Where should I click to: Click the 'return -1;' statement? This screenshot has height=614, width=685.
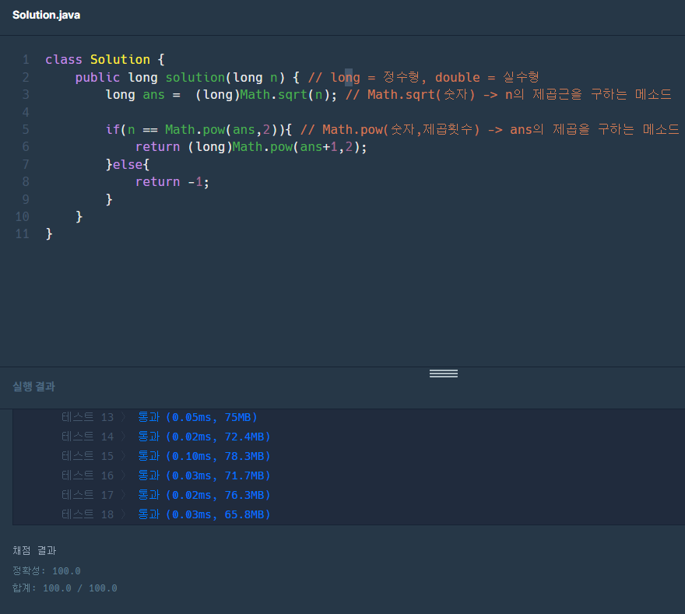pos(172,181)
